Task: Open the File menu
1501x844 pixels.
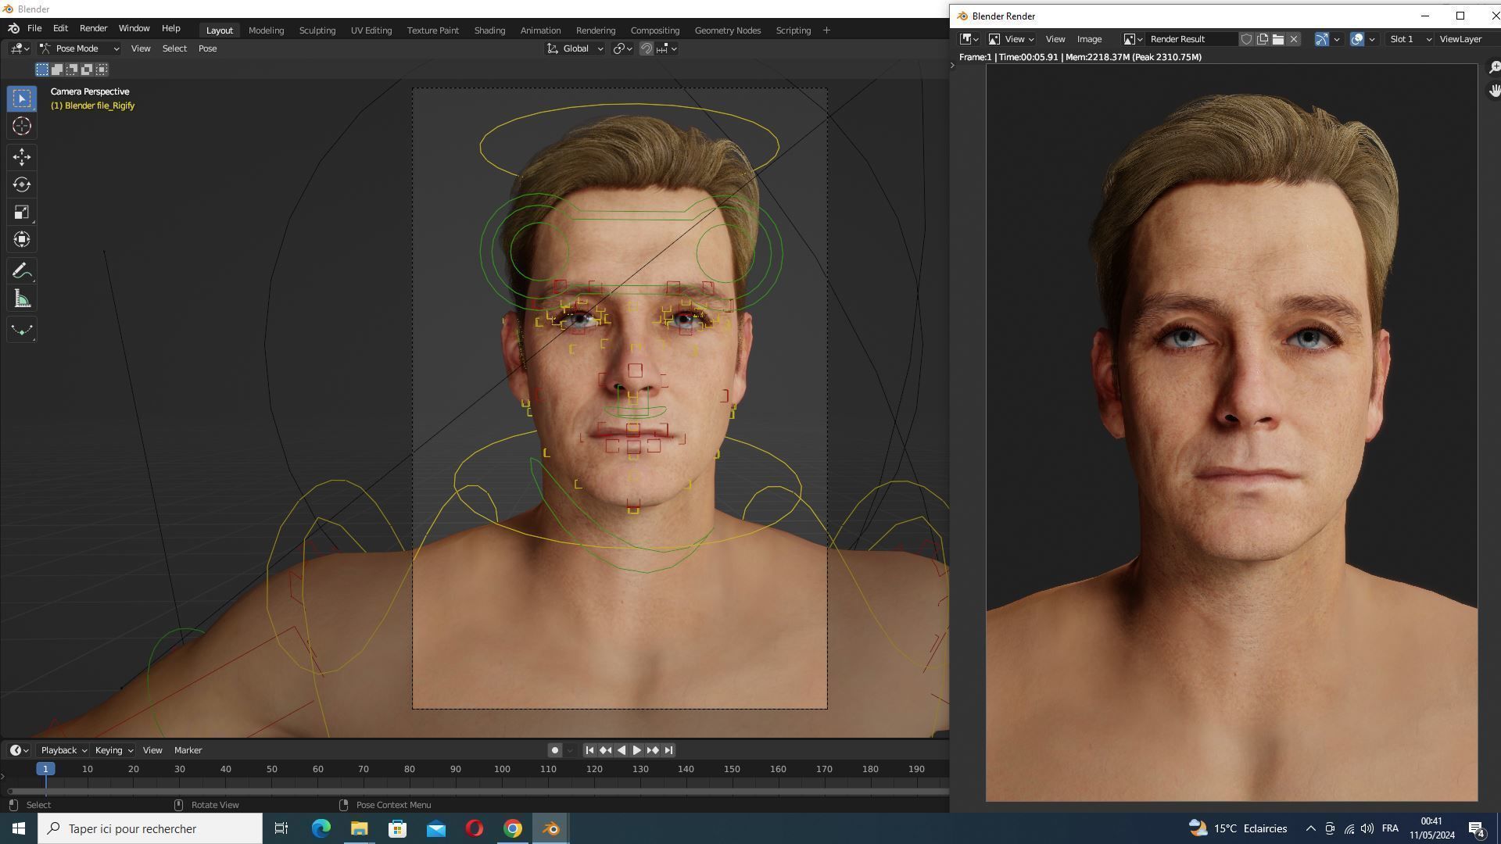Action: [x=34, y=28]
